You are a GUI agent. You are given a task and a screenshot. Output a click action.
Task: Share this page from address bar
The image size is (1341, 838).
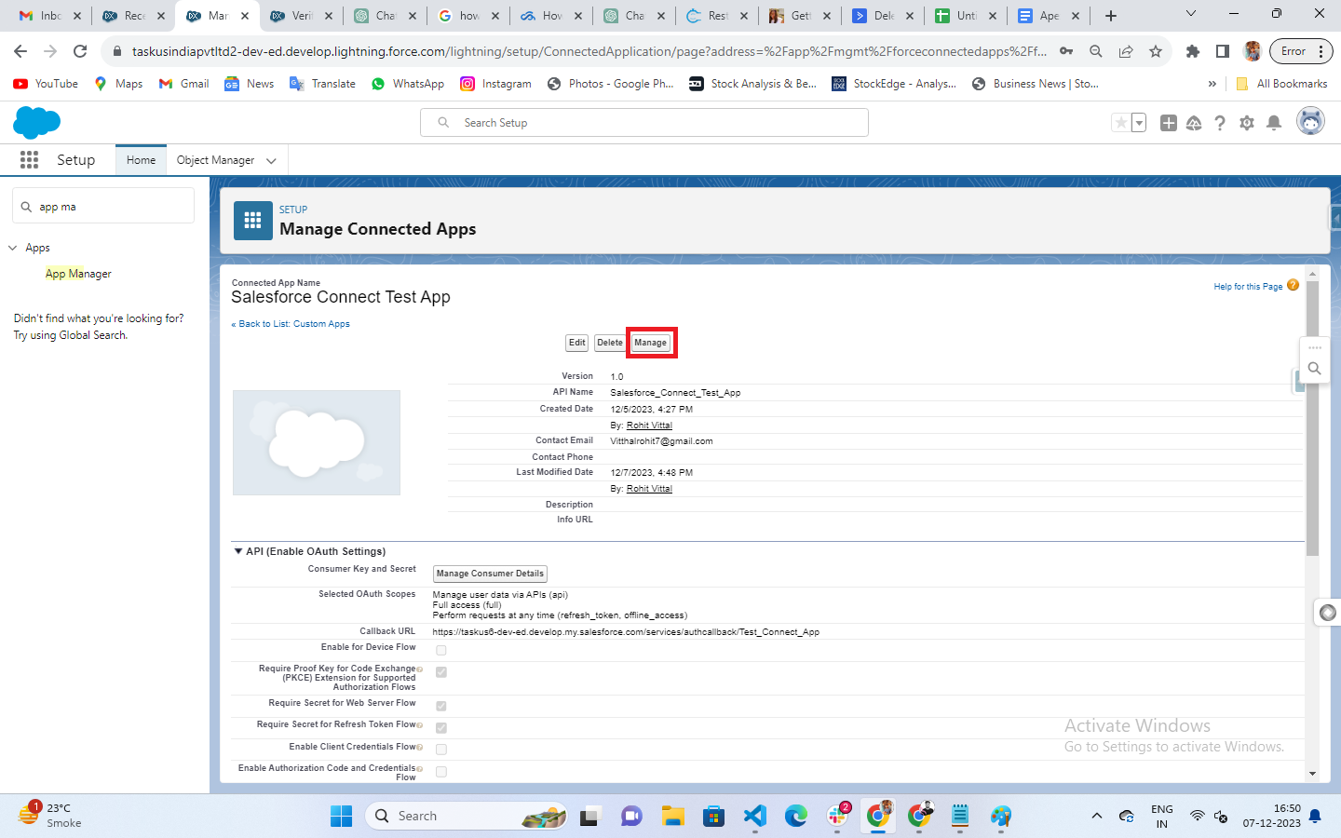(x=1126, y=51)
